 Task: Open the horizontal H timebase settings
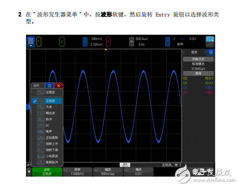(131, 42)
